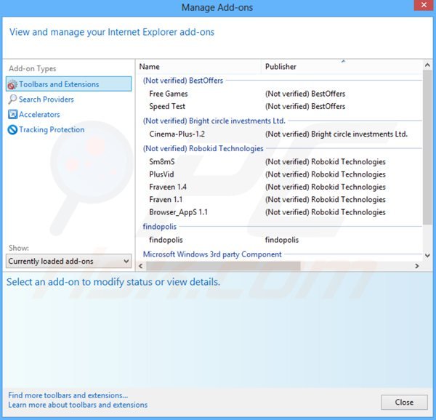Click the Tracking Protection blocked icon
436x420 pixels.
12,130
